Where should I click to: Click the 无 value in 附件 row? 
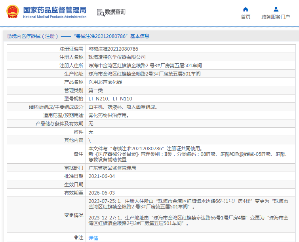tap(91, 132)
